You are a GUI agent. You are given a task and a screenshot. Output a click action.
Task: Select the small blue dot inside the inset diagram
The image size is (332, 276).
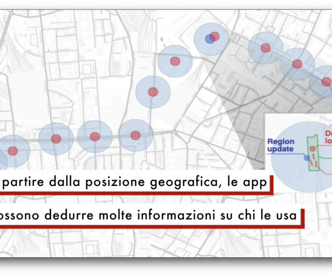pos(307,158)
